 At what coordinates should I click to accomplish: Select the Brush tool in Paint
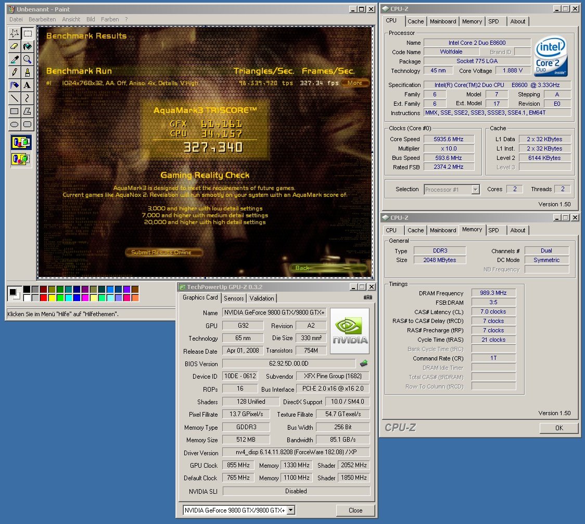coord(28,72)
